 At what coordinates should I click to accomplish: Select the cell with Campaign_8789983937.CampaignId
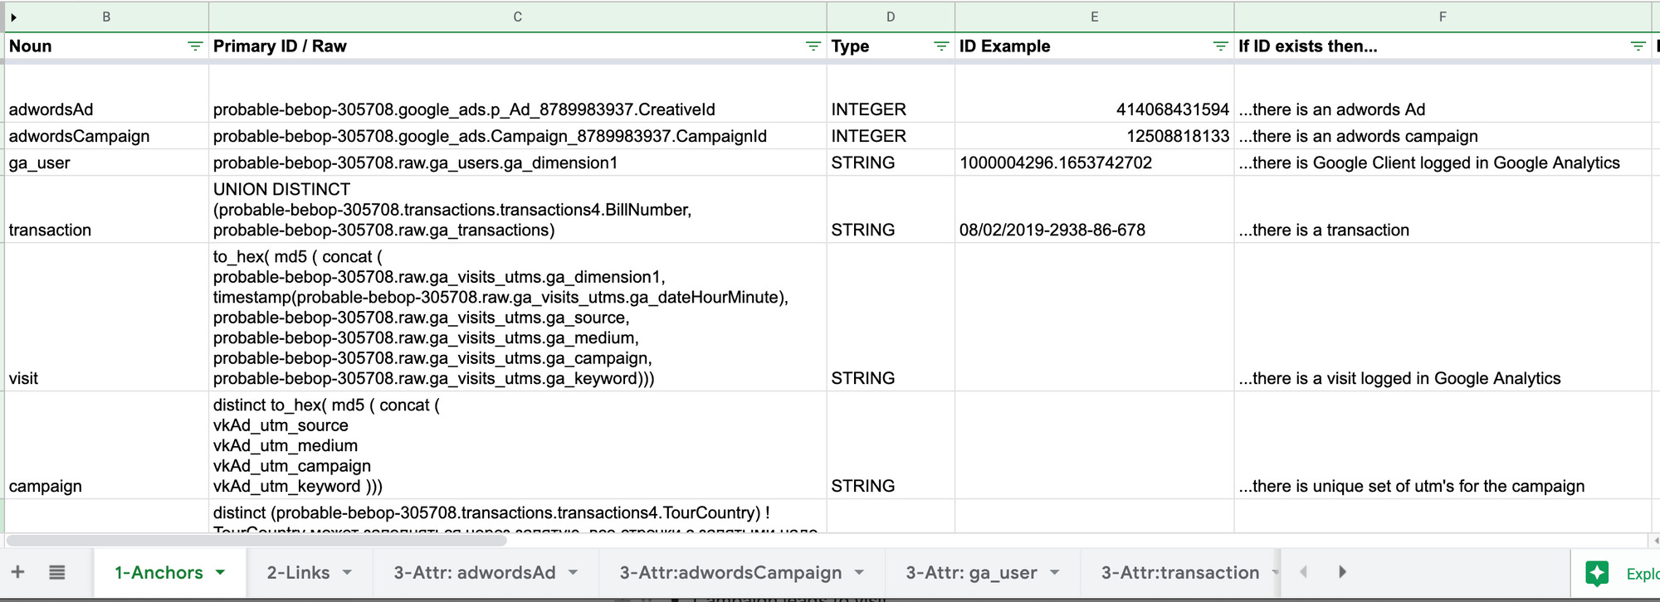pyautogui.click(x=517, y=136)
